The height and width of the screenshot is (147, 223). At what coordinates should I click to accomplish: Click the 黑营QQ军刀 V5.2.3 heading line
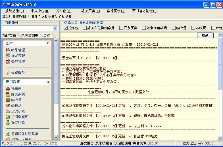coord(89,58)
